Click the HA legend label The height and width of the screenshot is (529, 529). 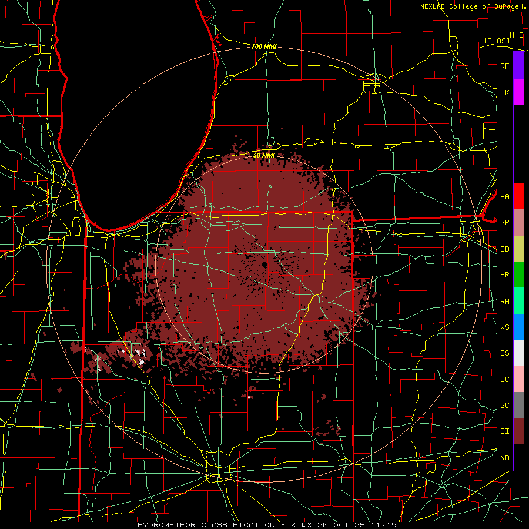coord(504,196)
